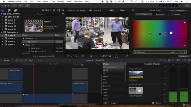
Task: Open the Modify menu
Action: pos(61,1)
